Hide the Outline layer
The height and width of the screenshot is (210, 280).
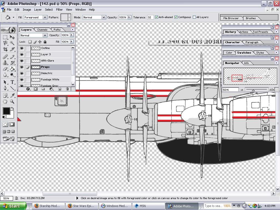pyautogui.click(x=22, y=48)
